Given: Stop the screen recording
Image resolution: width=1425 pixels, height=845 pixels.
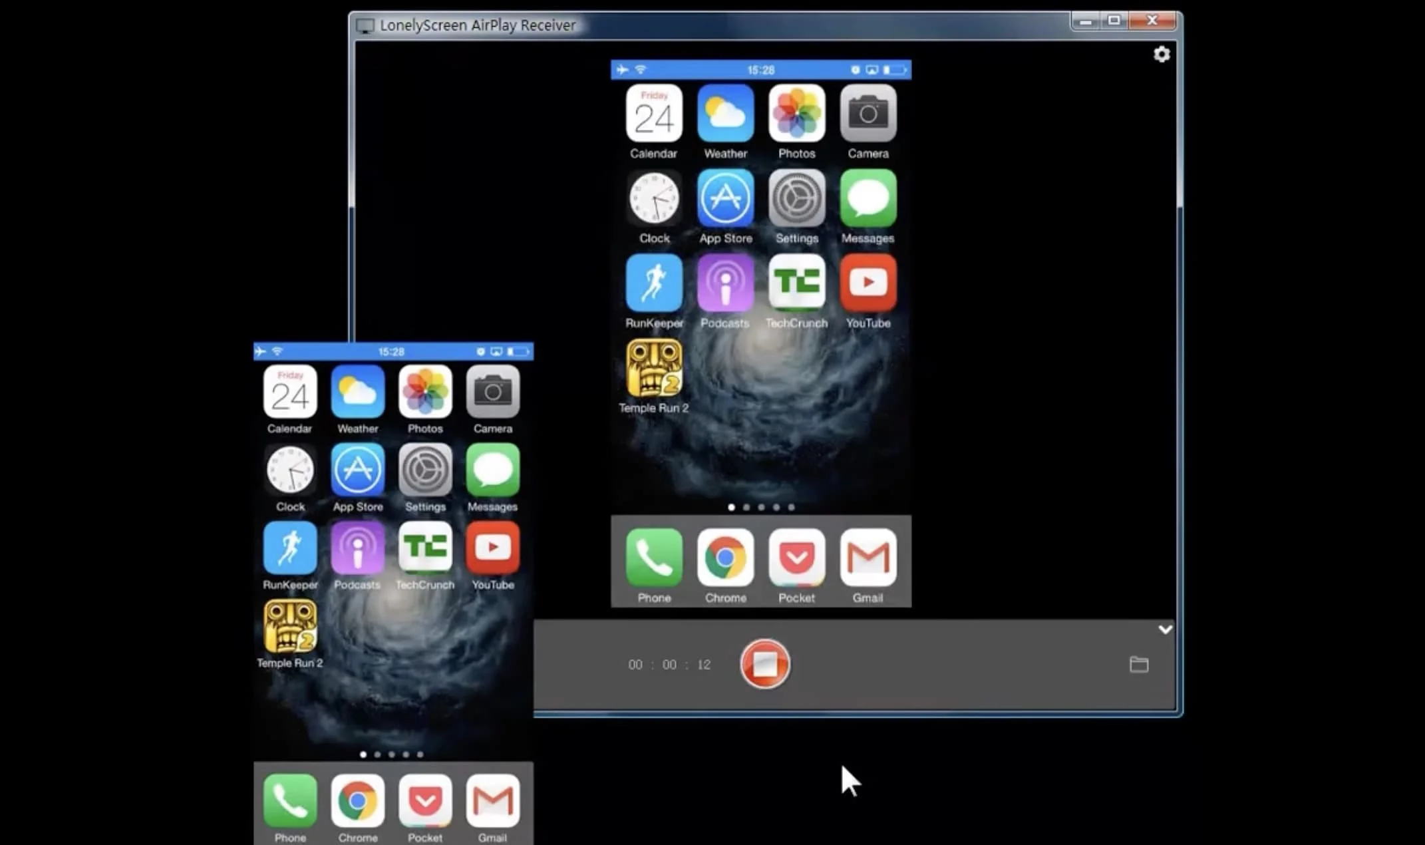Looking at the screenshot, I should (x=765, y=664).
